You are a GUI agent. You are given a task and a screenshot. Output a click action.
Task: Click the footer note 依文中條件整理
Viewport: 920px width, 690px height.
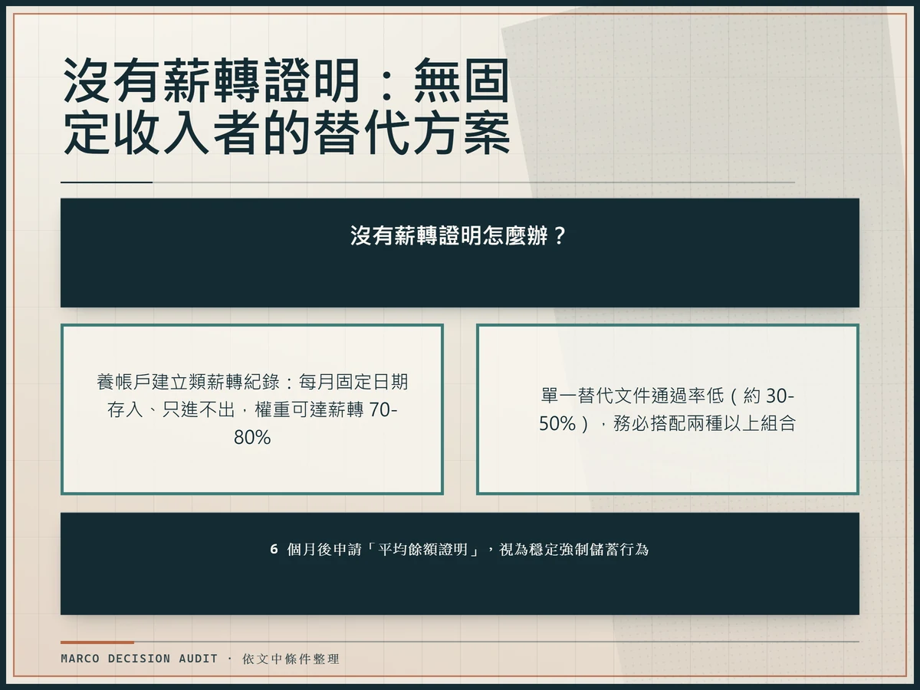(x=291, y=659)
